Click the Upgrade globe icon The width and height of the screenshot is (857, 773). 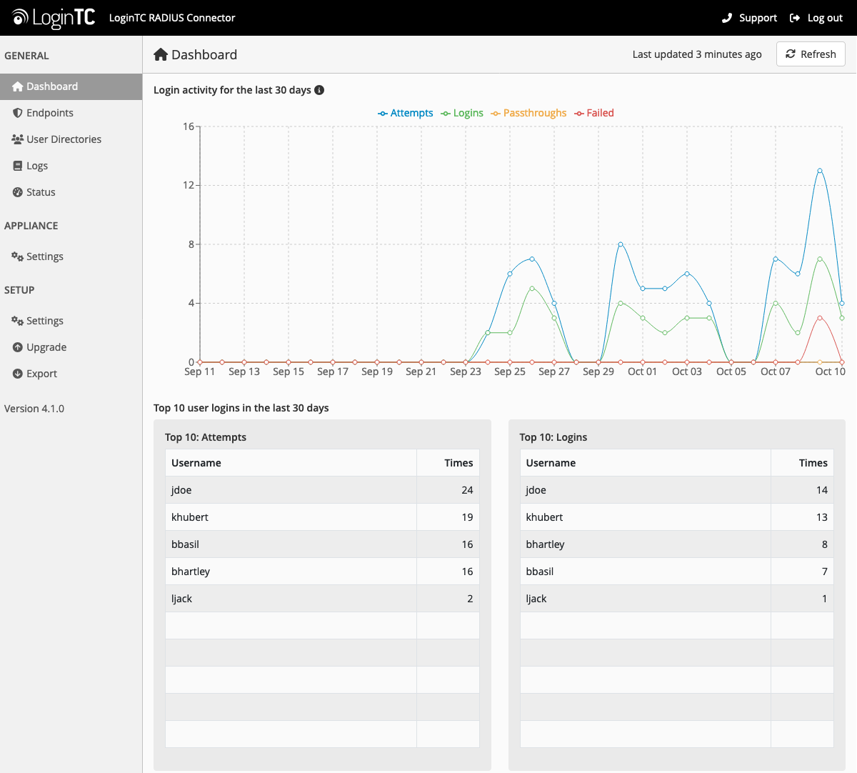click(16, 346)
